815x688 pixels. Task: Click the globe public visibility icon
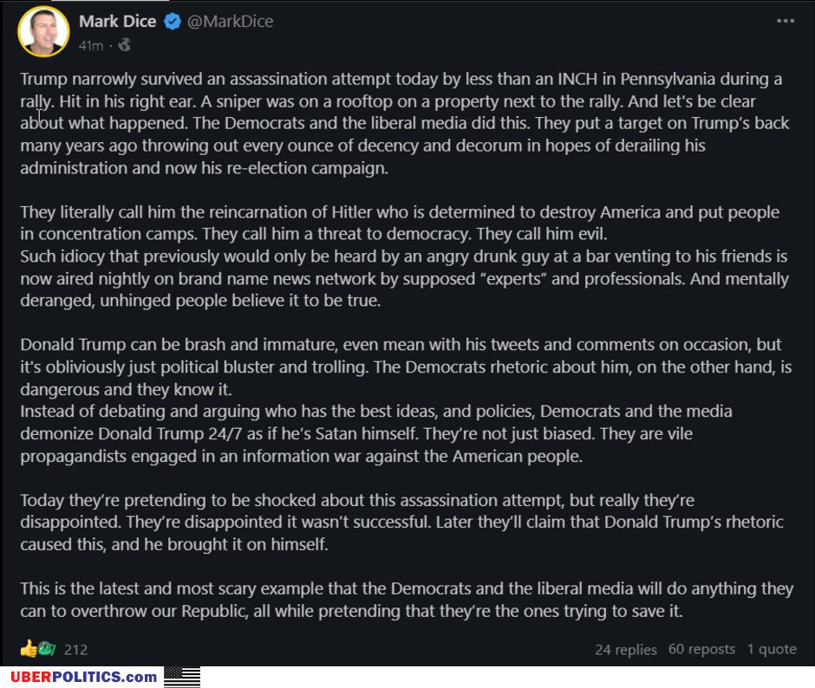click(x=124, y=45)
